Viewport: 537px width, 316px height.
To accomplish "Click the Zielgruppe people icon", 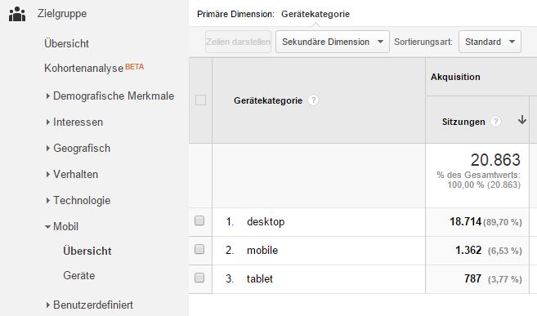I will tap(17, 14).
